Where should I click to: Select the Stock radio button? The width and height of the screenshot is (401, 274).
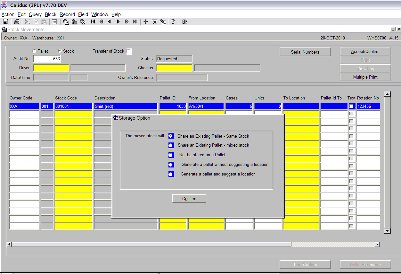[x=60, y=51]
